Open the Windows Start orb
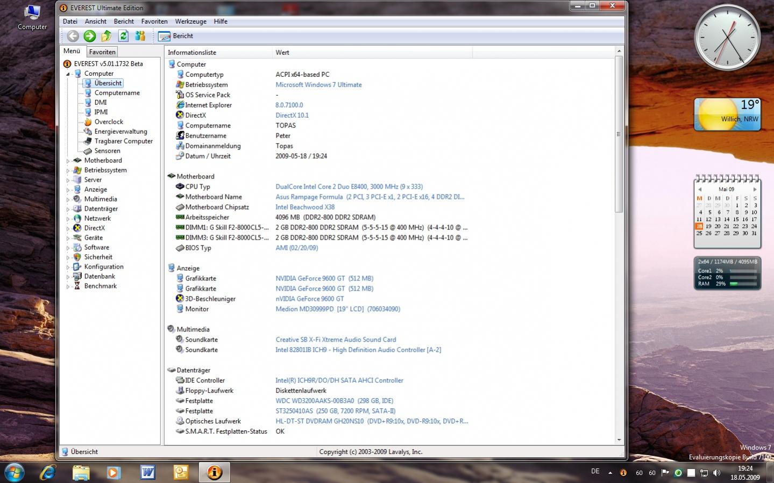The width and height of the screenshot is (774, 483). tap(15, 472)
